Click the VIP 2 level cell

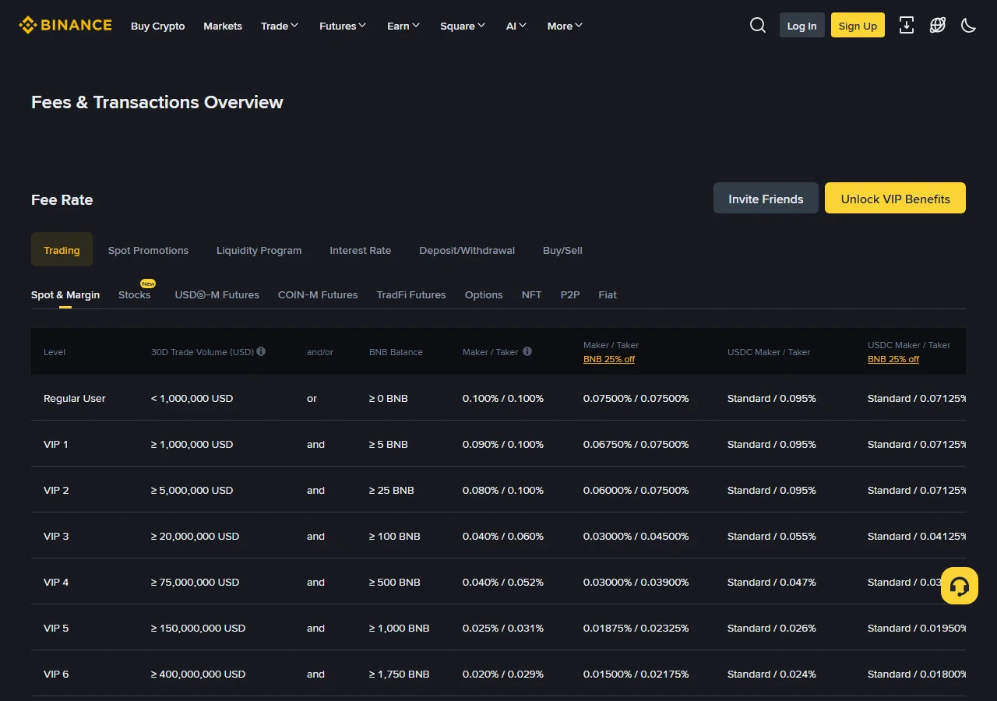coord(56,490)
